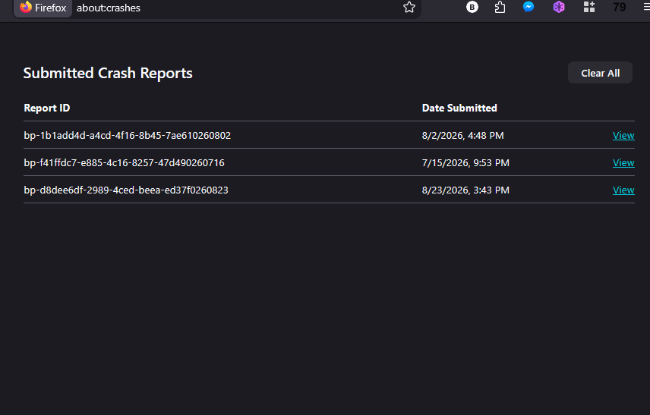Open the Extensions puzzle-piece menu

click(500, 7)
